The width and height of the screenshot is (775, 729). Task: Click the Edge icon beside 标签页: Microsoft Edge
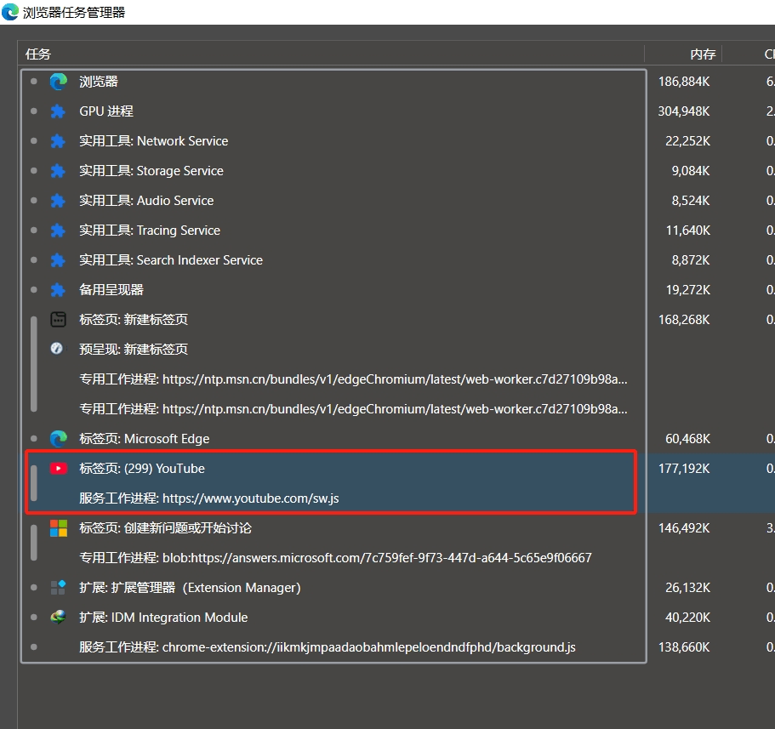59,438
